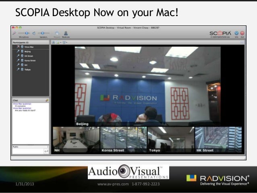Click the camera icon beside Vince Mac
Image resolution: width=257 pixels, height=193 pixels.
[22, 47]
